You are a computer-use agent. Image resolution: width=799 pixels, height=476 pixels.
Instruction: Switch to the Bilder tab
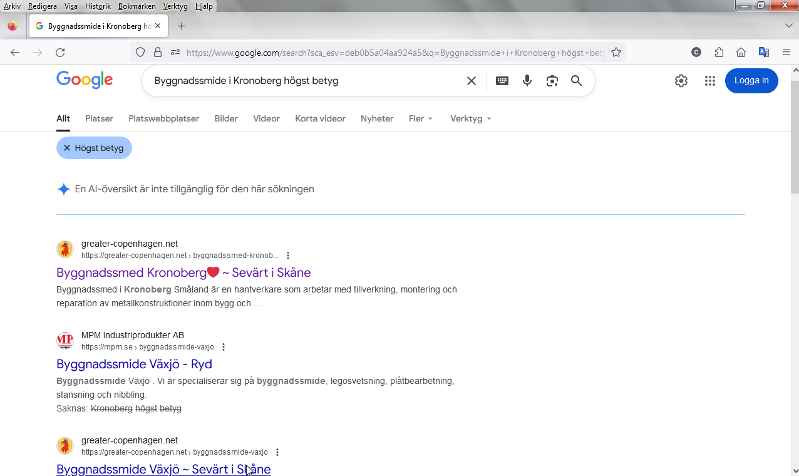tap(226, 118)
